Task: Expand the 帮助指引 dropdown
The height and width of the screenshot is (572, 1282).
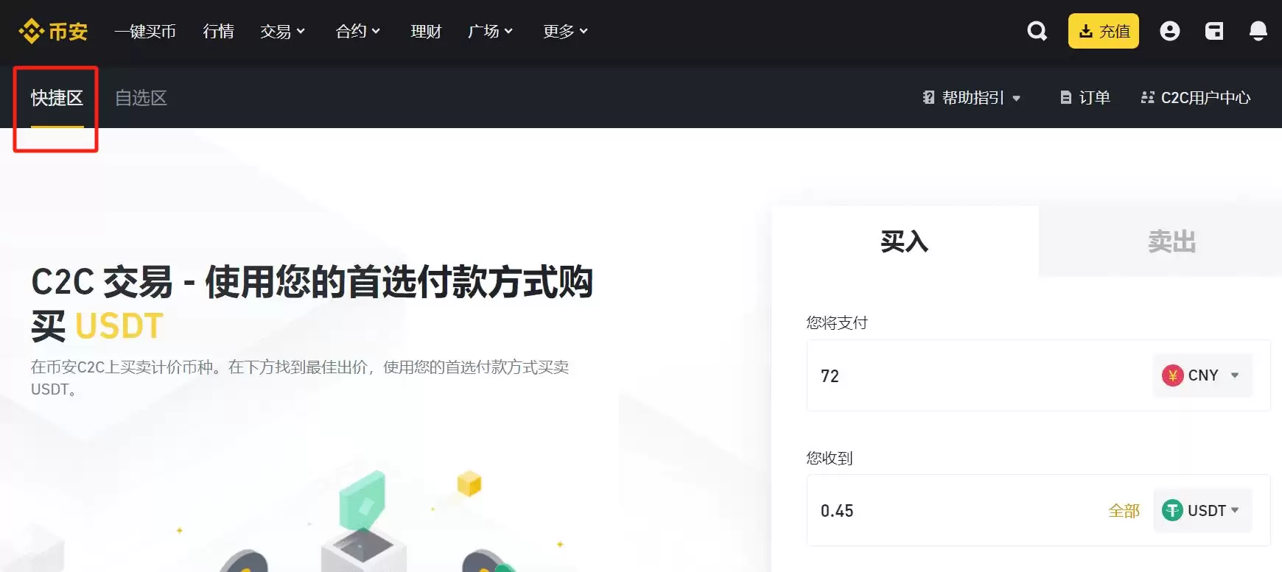Action: pos(972,98)
